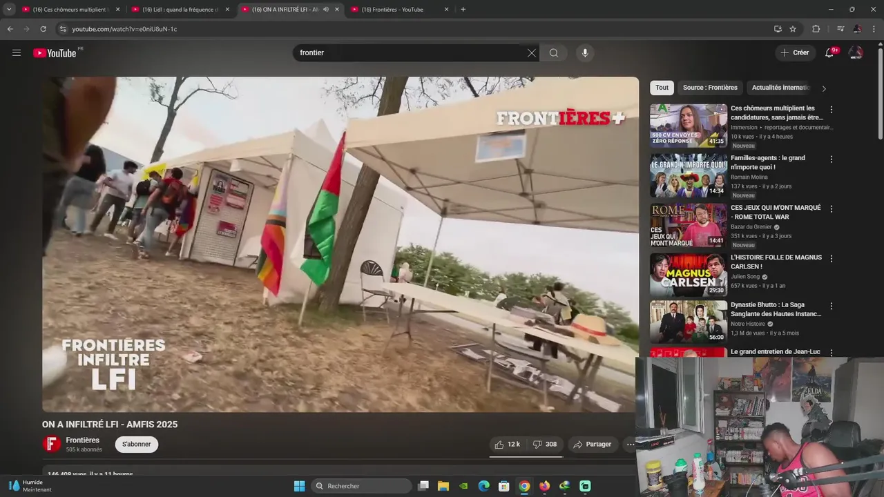Image resolution: width=884 pixels, height=497 pixels.
Task: Open options menu for the Familles-agents video
Action: pos(832,159)
